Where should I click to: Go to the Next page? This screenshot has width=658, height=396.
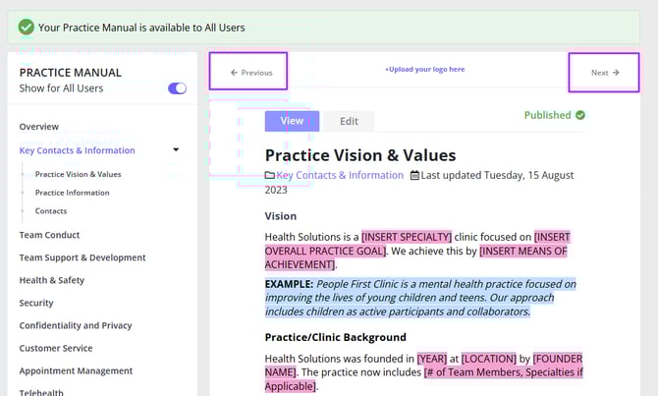click(604, 73)
